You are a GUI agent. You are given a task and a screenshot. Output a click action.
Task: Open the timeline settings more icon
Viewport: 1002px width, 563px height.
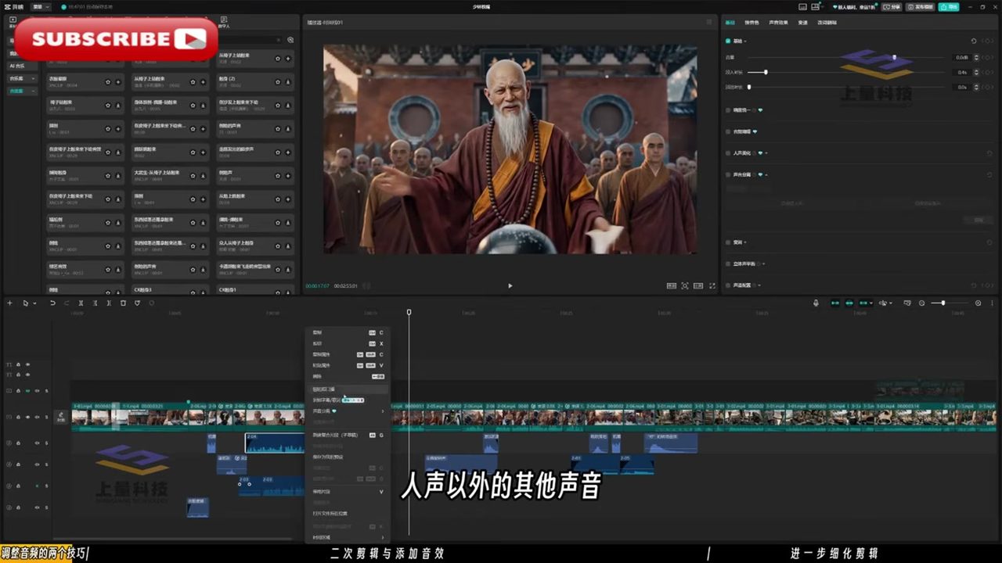[993, 303]
